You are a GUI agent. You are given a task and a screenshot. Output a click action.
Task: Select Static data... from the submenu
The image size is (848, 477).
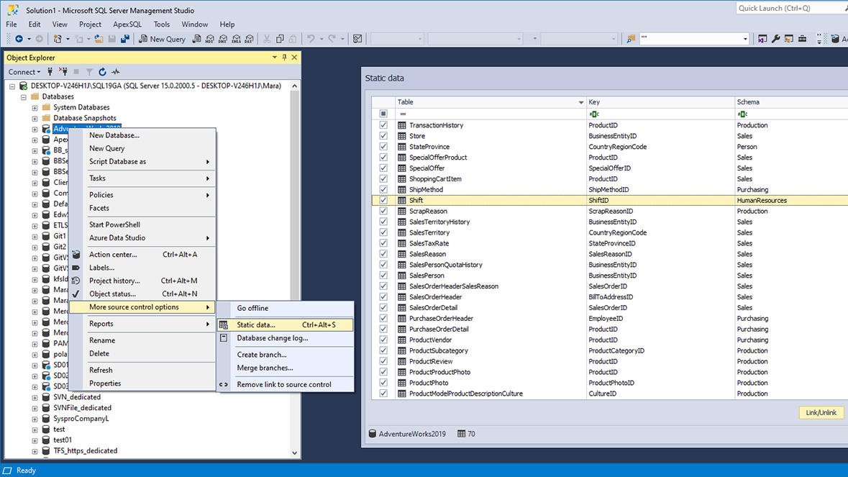(285, 325)
